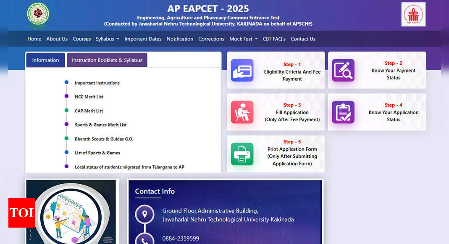Click the purple bullet beside NCC Merit List
449x244 pixels.
[66, 96]
